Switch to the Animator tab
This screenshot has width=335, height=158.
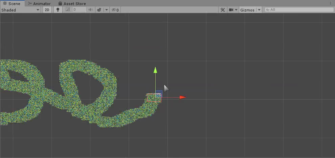pyautogui.click(x=39, y=3)
